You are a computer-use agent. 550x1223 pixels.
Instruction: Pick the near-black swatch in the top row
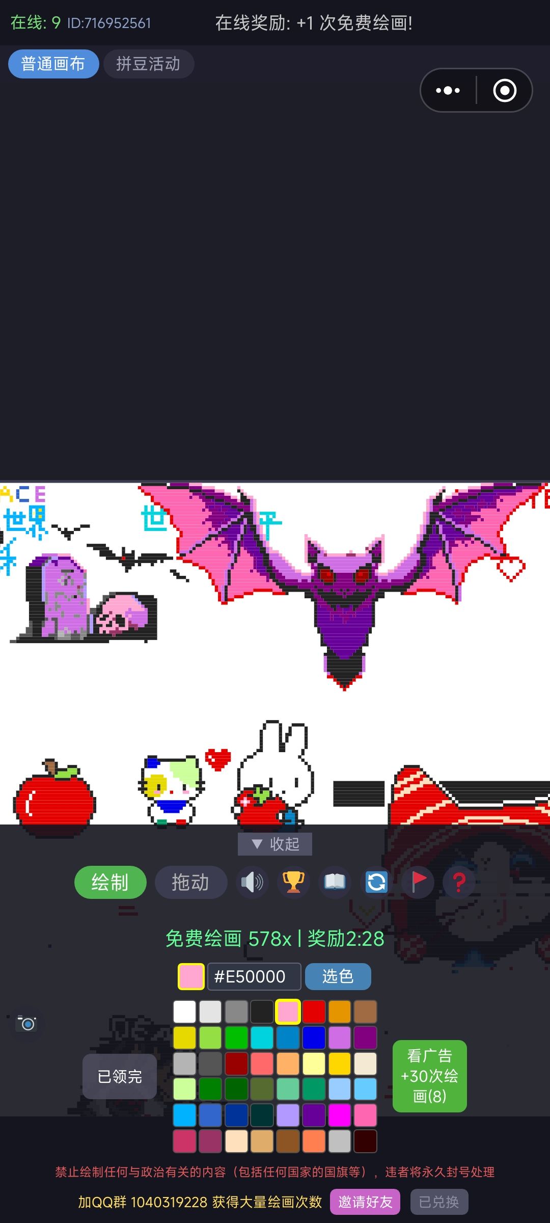point(262,1012)
